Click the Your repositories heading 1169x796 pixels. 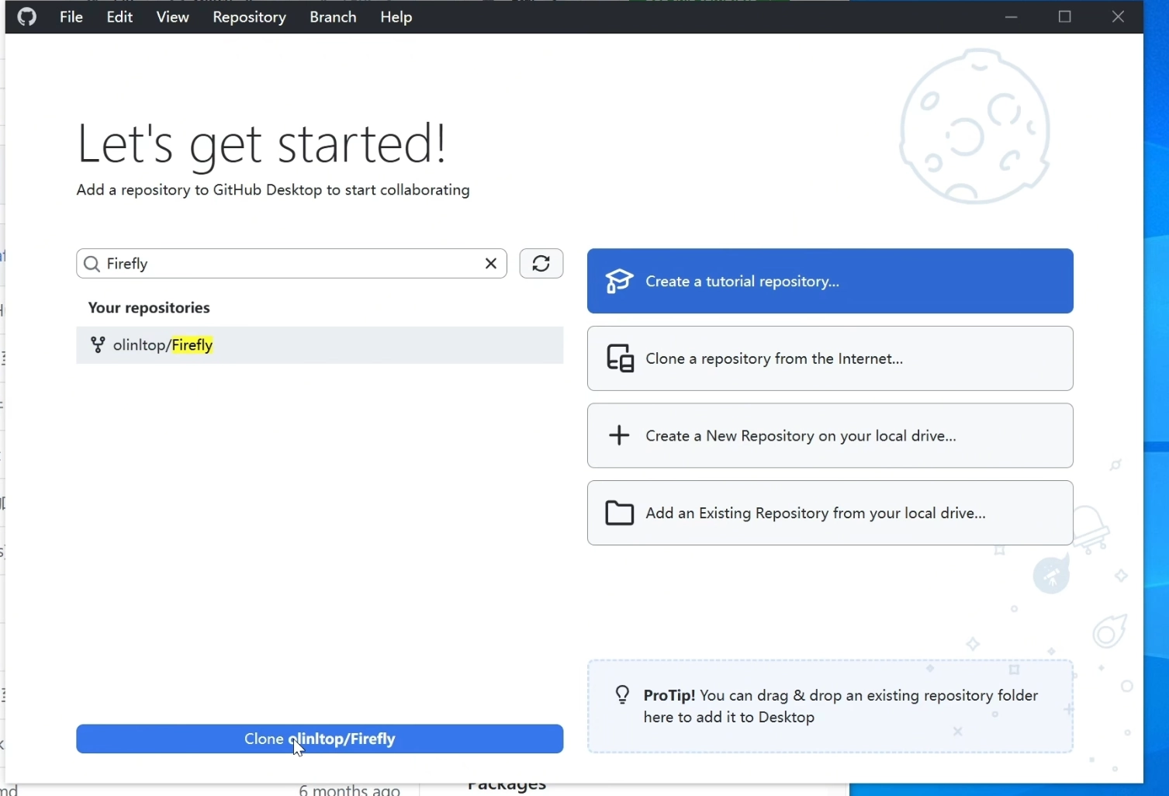pyautogui.click(x=149, y=308)
